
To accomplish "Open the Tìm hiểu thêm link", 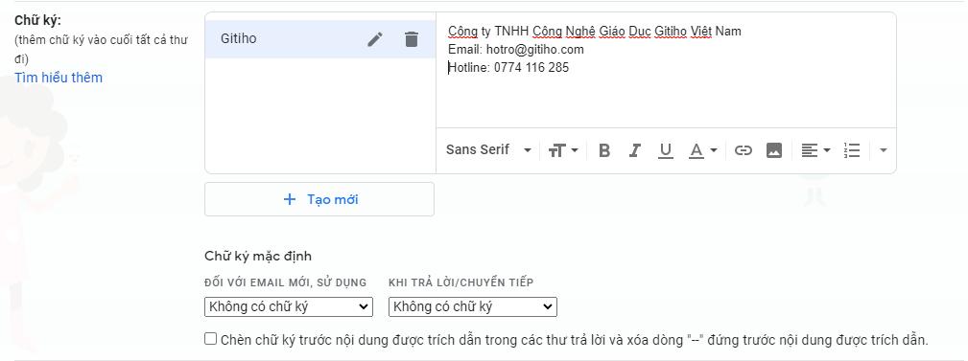I will 59,78.
